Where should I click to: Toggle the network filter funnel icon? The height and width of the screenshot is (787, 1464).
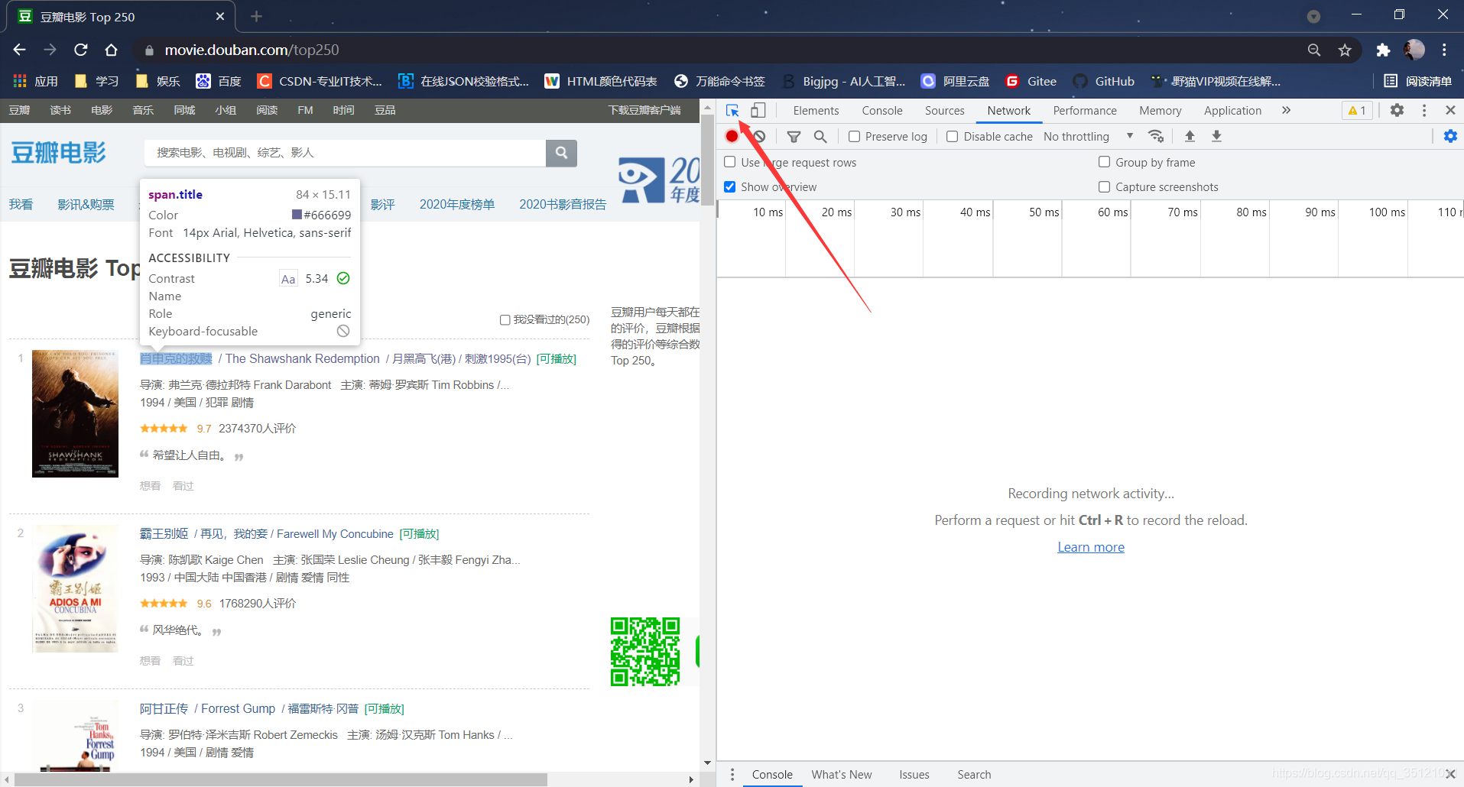(794, 136)
